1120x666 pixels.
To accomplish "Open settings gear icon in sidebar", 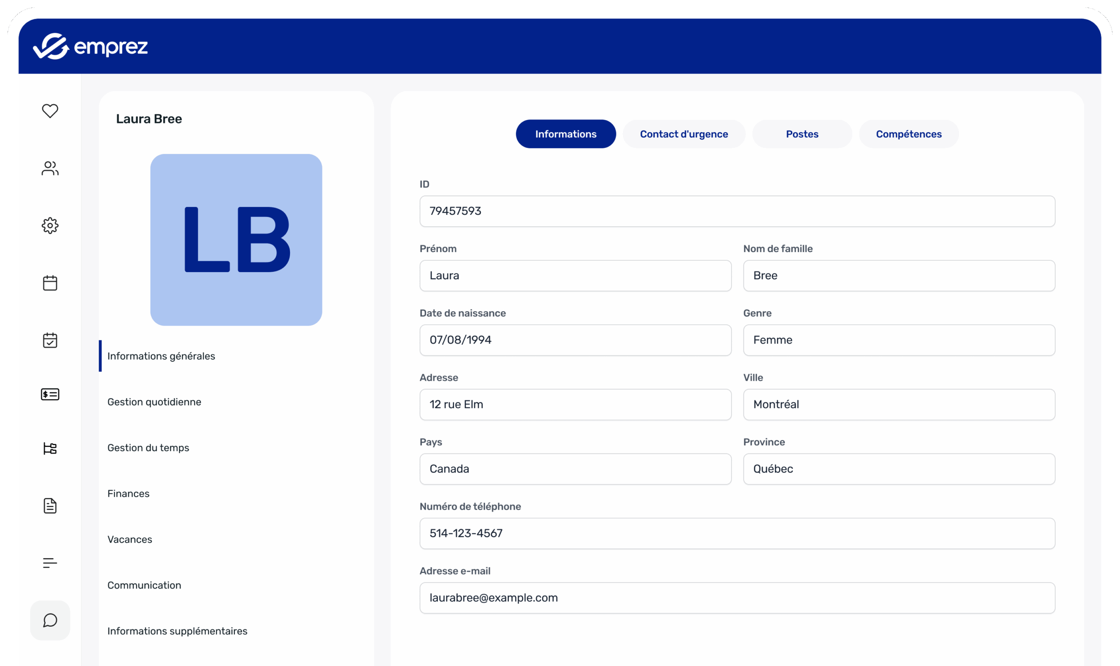I will tap(50, 225).
